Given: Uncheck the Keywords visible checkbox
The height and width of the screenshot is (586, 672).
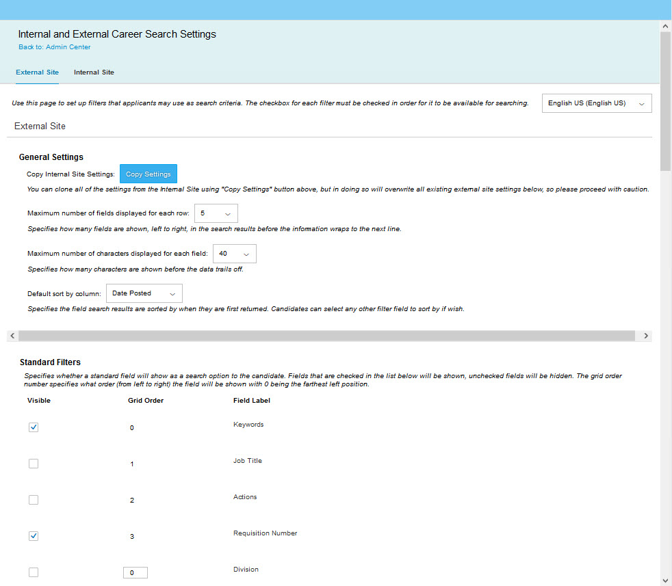Looking at the screenshot, I should [34, 427].
